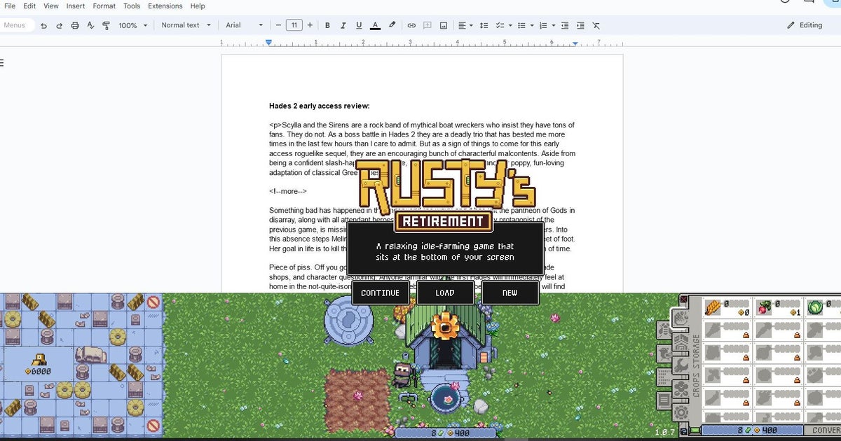Open the zoom 100% dropdown
Screen dimensions: 841x441
[132, 25]
